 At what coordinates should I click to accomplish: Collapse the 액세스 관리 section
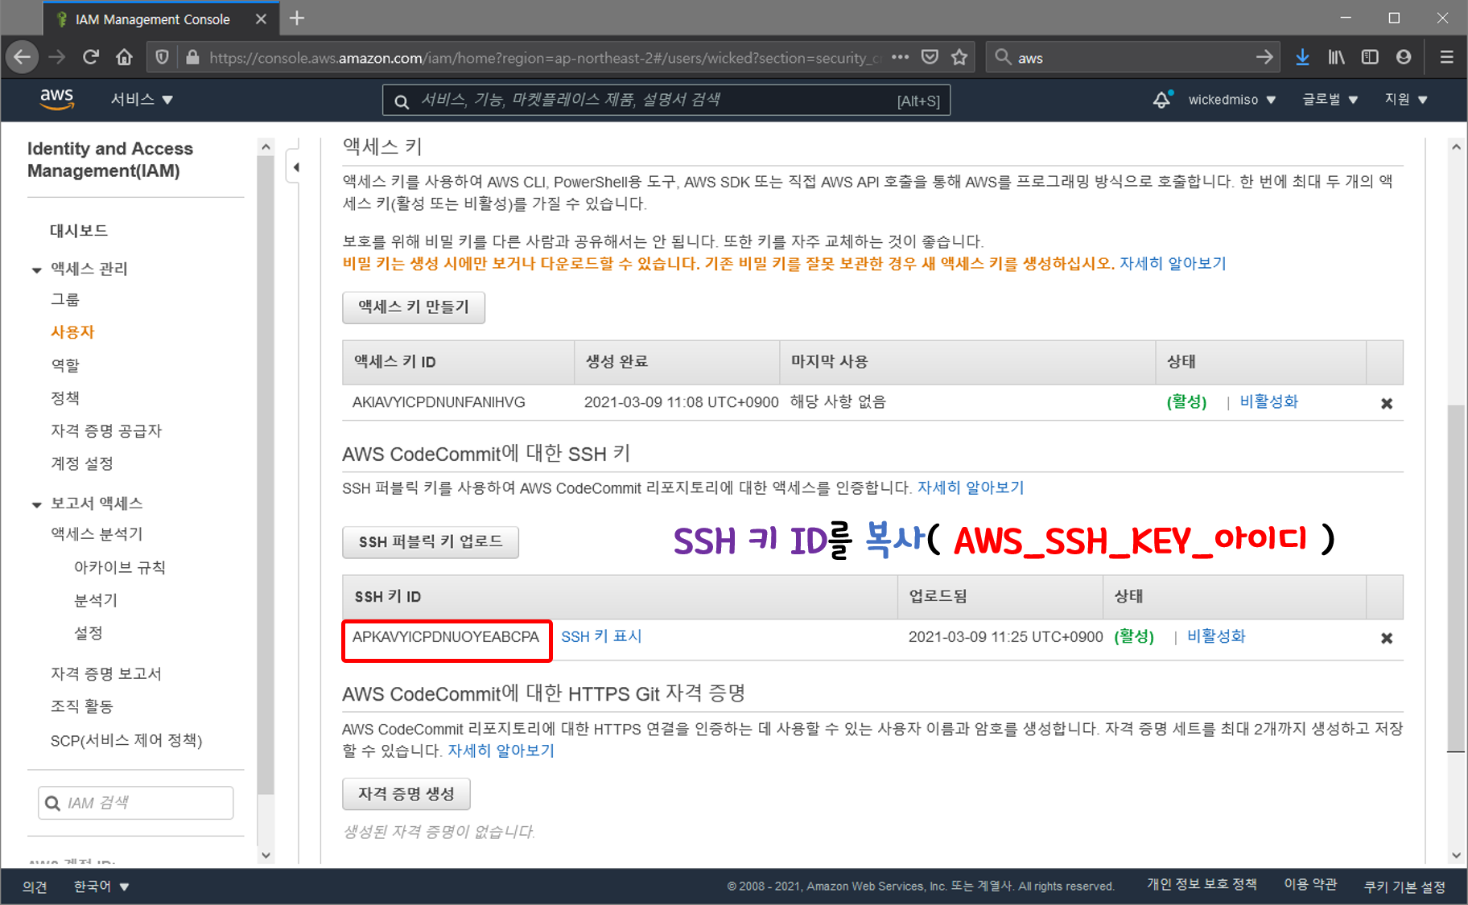[37, 269]
